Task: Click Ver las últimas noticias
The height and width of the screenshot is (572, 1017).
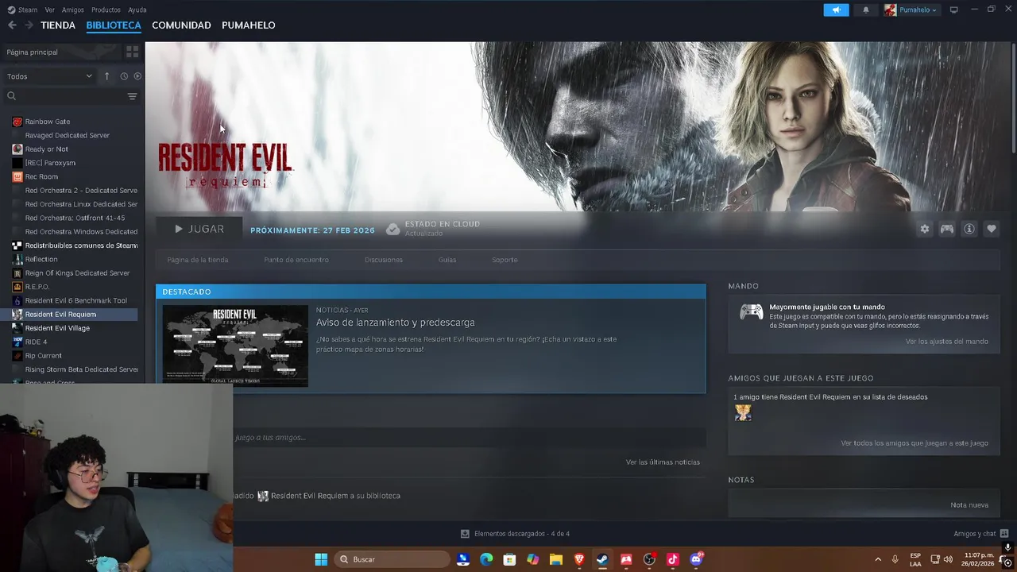Action: pos(663,462)
